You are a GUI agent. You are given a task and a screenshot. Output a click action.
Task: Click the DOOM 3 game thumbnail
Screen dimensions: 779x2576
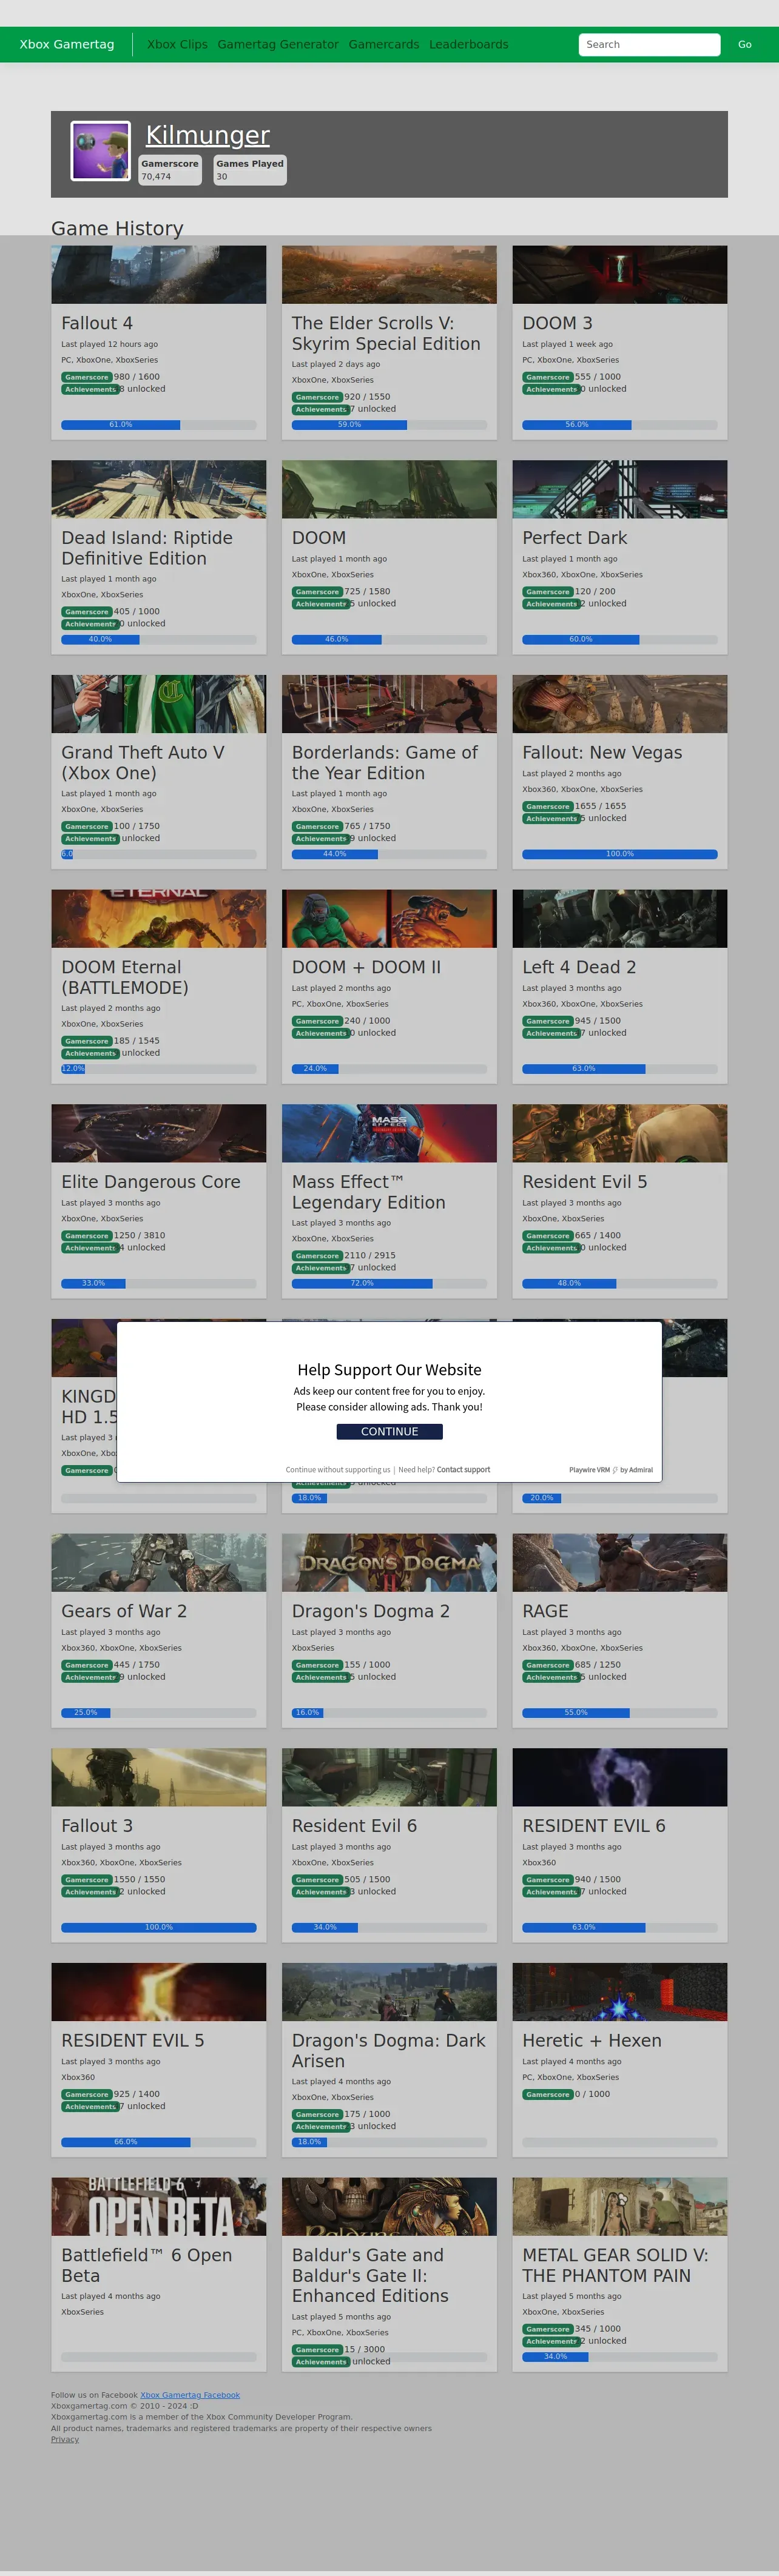pyautogui.click(x=620, y=275)
